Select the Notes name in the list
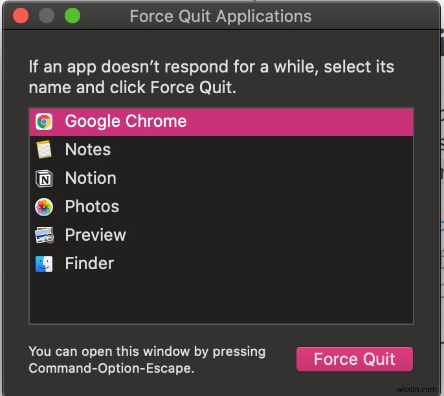 88,150
